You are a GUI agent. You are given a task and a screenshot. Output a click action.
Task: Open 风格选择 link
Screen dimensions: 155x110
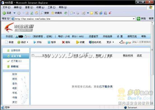(x=107, y=36)
